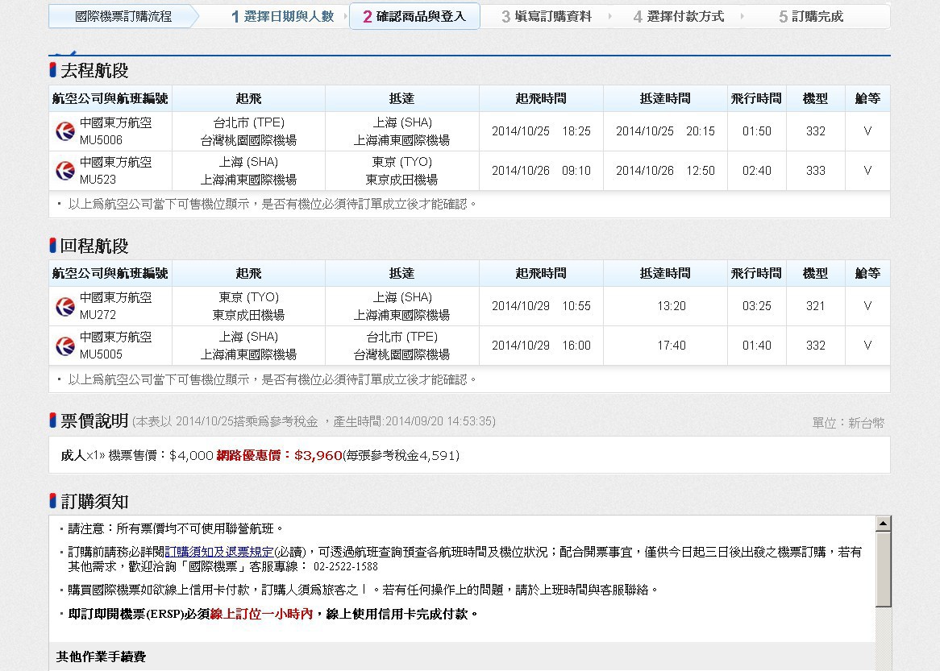Click flight duration 02:40
Image resolution: width=940 pixels, height=671 pixels.
756,171
